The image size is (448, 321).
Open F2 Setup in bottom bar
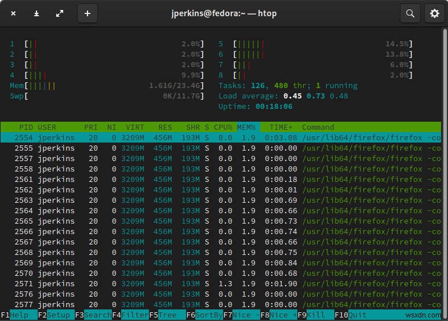[56, 315]
